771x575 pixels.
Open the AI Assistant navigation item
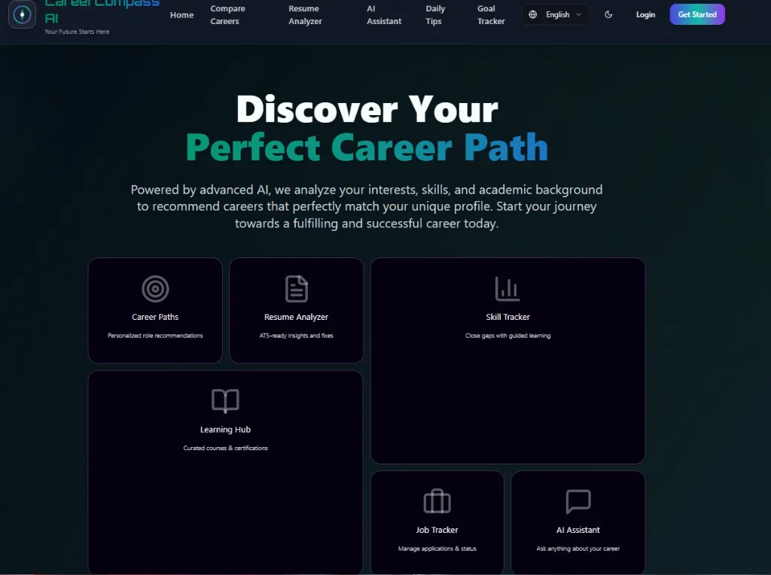click(383, 15)
